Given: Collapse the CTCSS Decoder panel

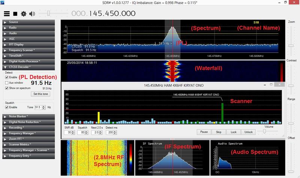Looking at the screenshot, I should tap(28, 67).
